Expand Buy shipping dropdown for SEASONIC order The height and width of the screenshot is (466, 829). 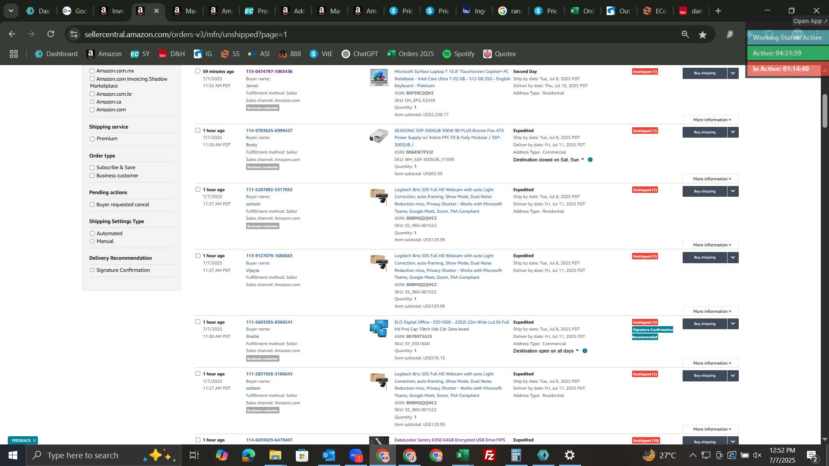point(733,132)
